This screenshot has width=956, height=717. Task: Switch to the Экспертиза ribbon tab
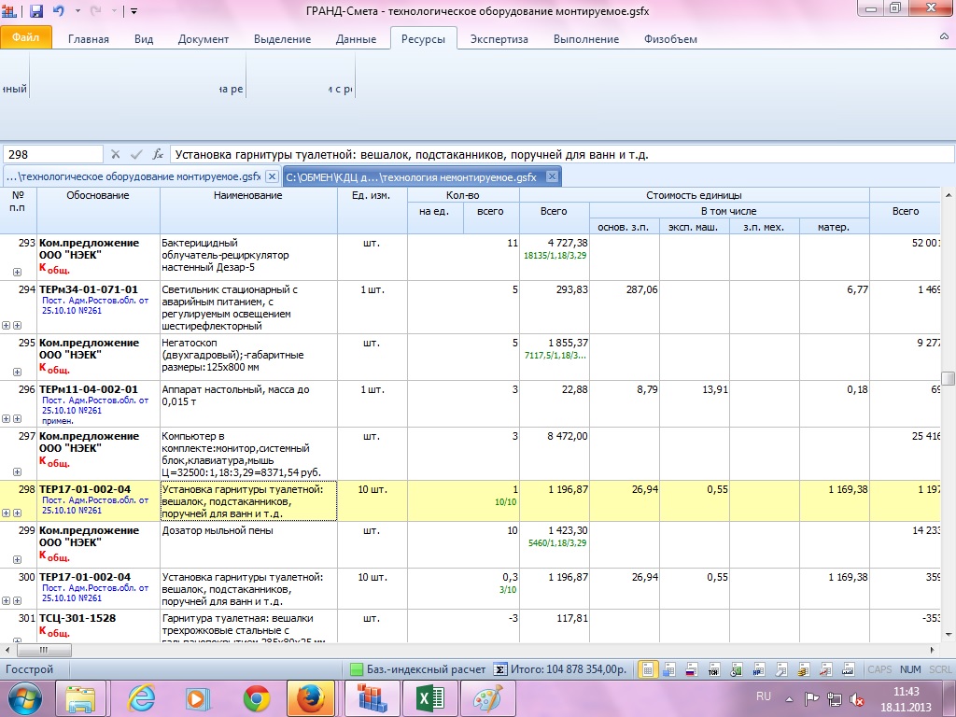(x=499, y=39)
